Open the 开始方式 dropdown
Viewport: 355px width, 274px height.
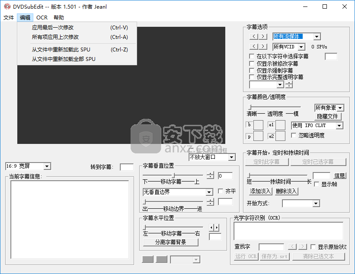[316, 204]
